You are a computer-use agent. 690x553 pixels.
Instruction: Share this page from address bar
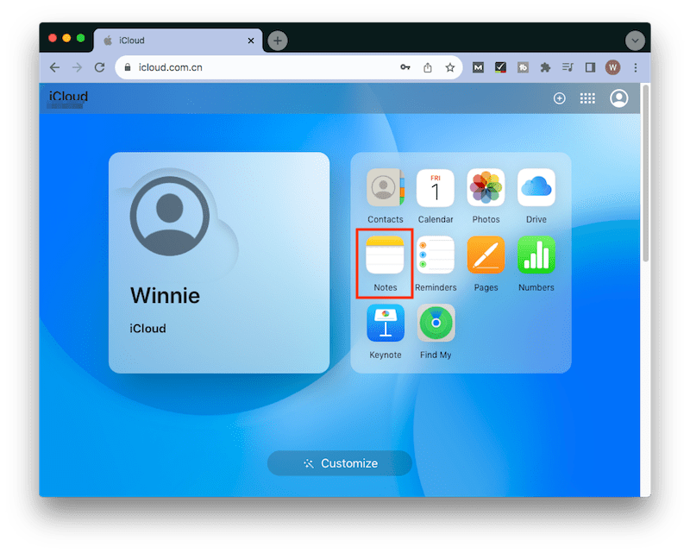pos(427,67)
